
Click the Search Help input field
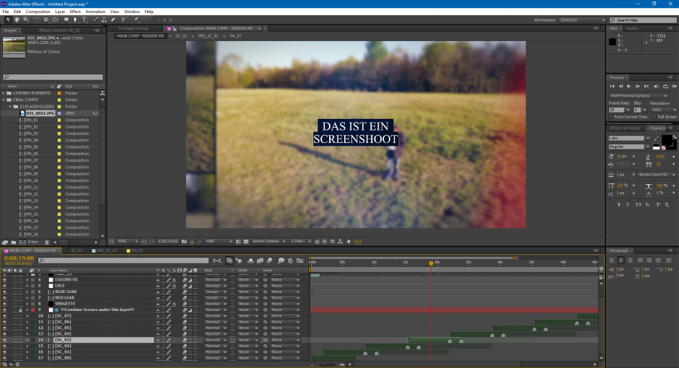tap(642, 20)
